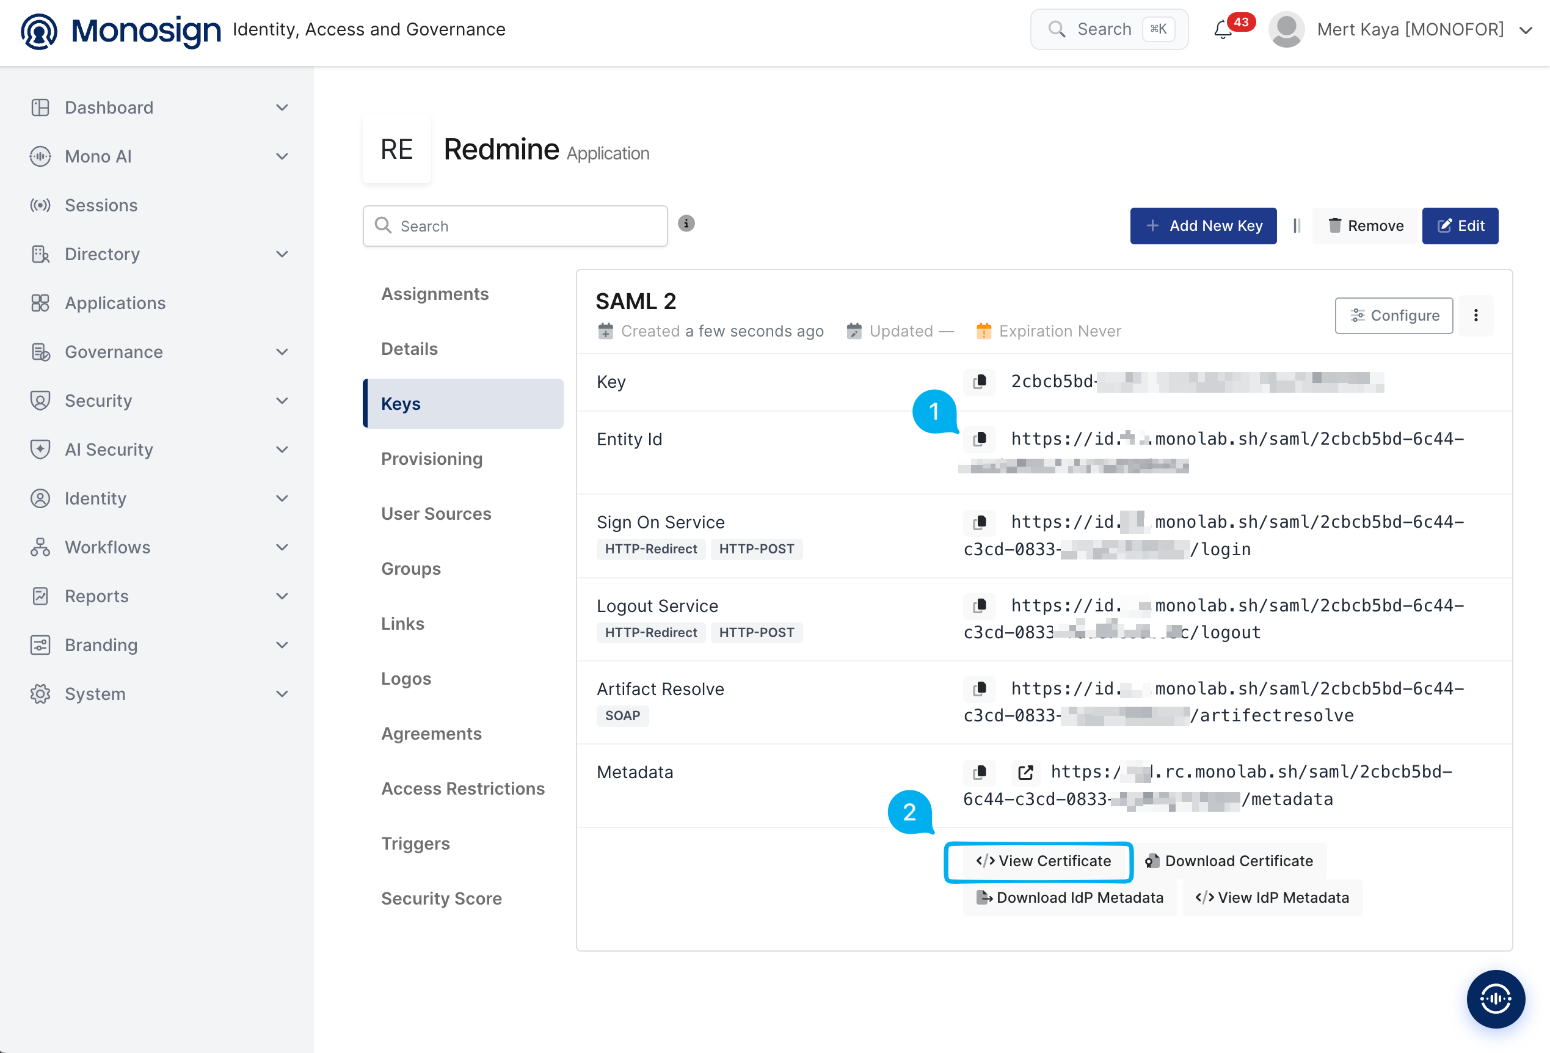The height and width of the screenshot is (1053, 1550).
Task: Click the AI Security sidebar icon
Action: (x=40, y=450)
